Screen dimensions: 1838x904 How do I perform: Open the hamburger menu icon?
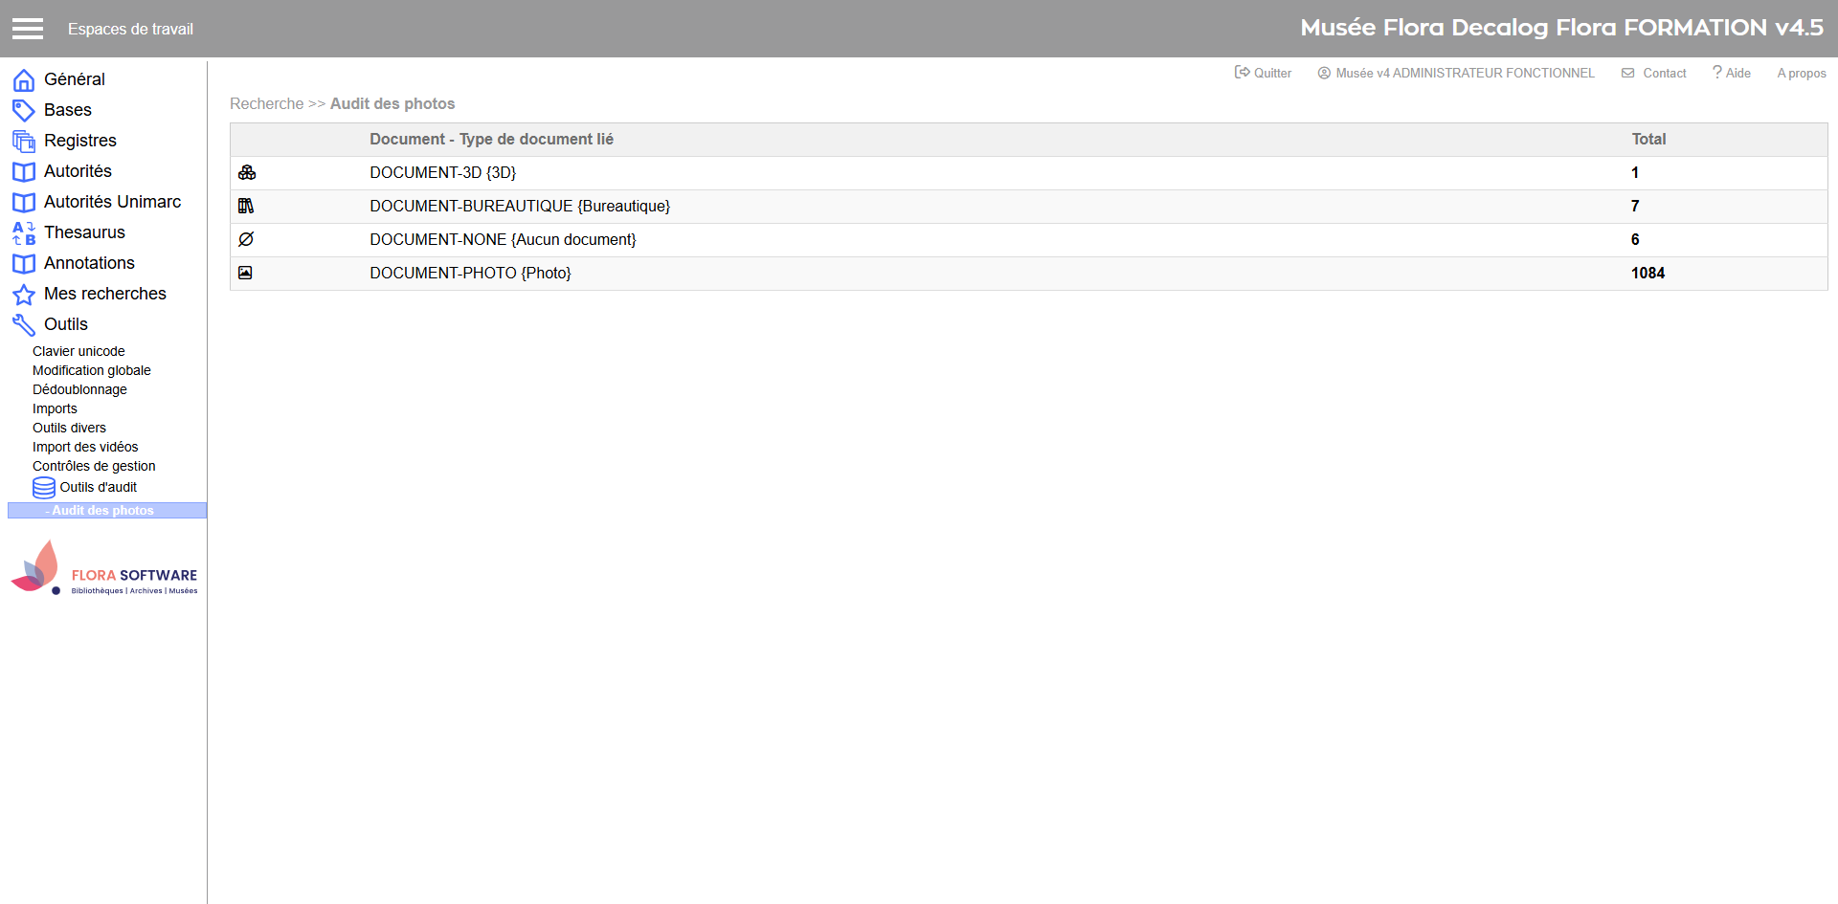coord(28,29)
